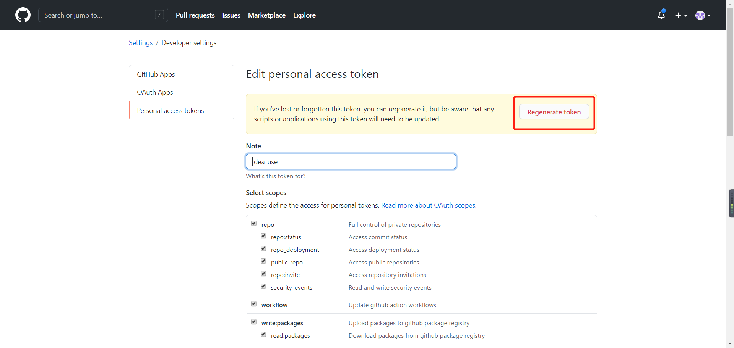Toggle the workflow scope checkbox
The image size is (734, 348).
coord(254,304)
